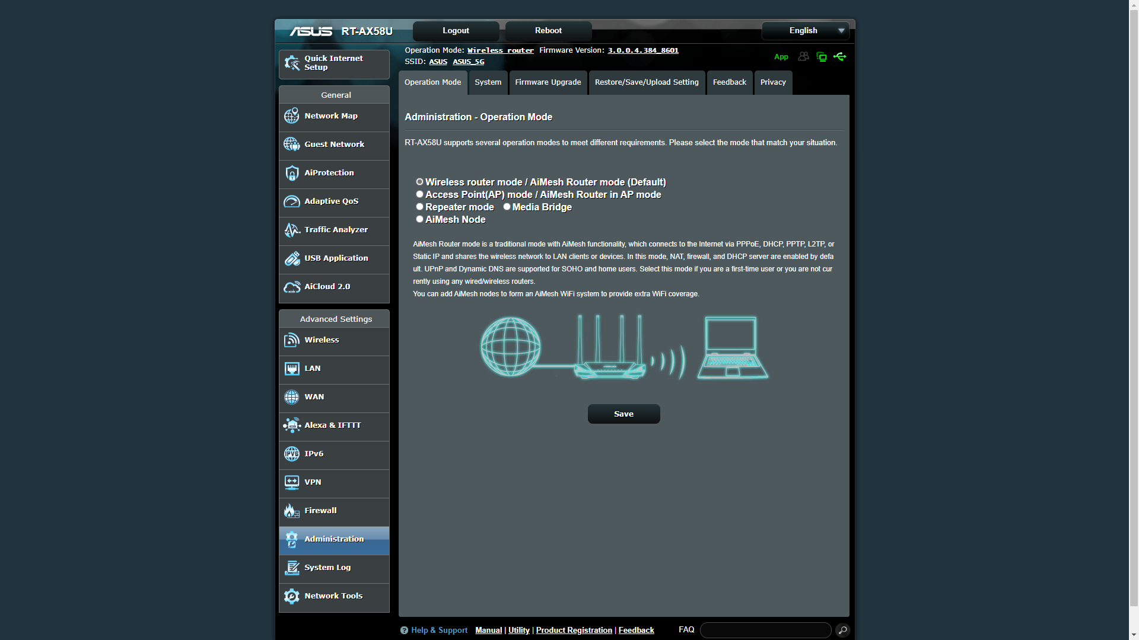Click the FAQ search magnifier icon

[x=842, y=630]
